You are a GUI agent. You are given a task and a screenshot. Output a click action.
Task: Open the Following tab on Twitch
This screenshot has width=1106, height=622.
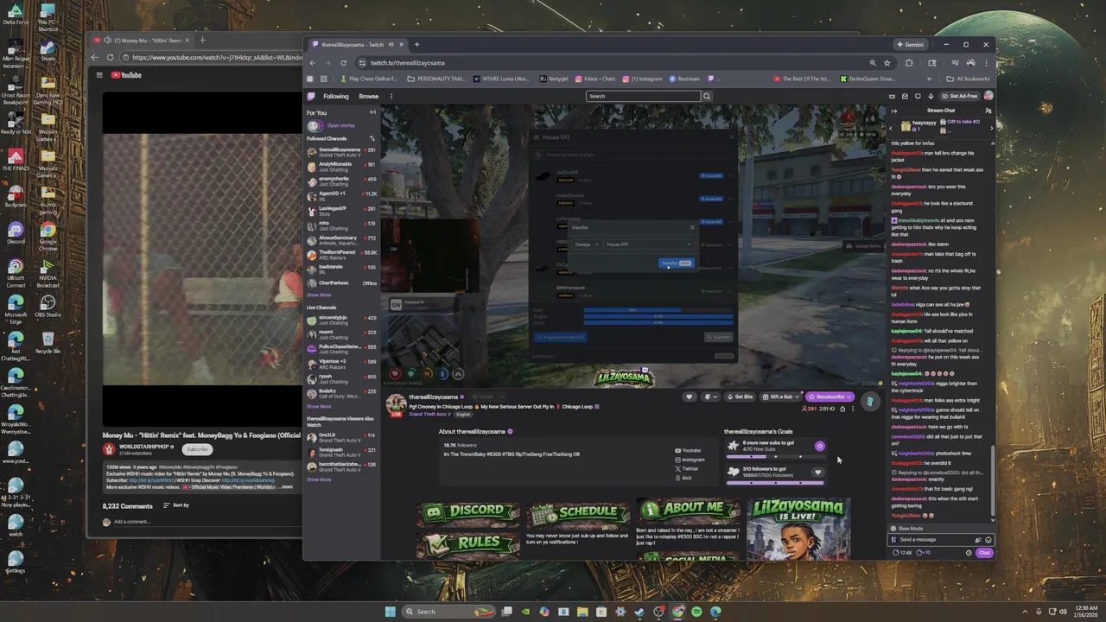336,97
